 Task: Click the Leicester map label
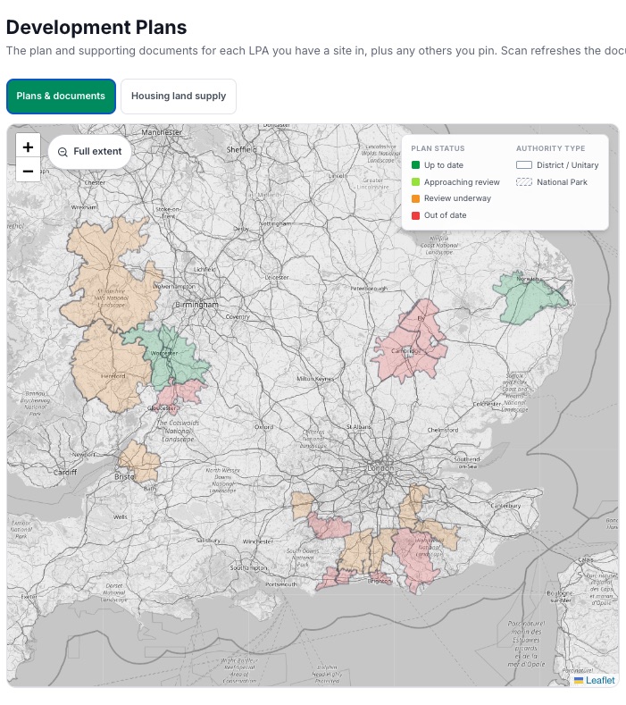[x=276, y=277]
